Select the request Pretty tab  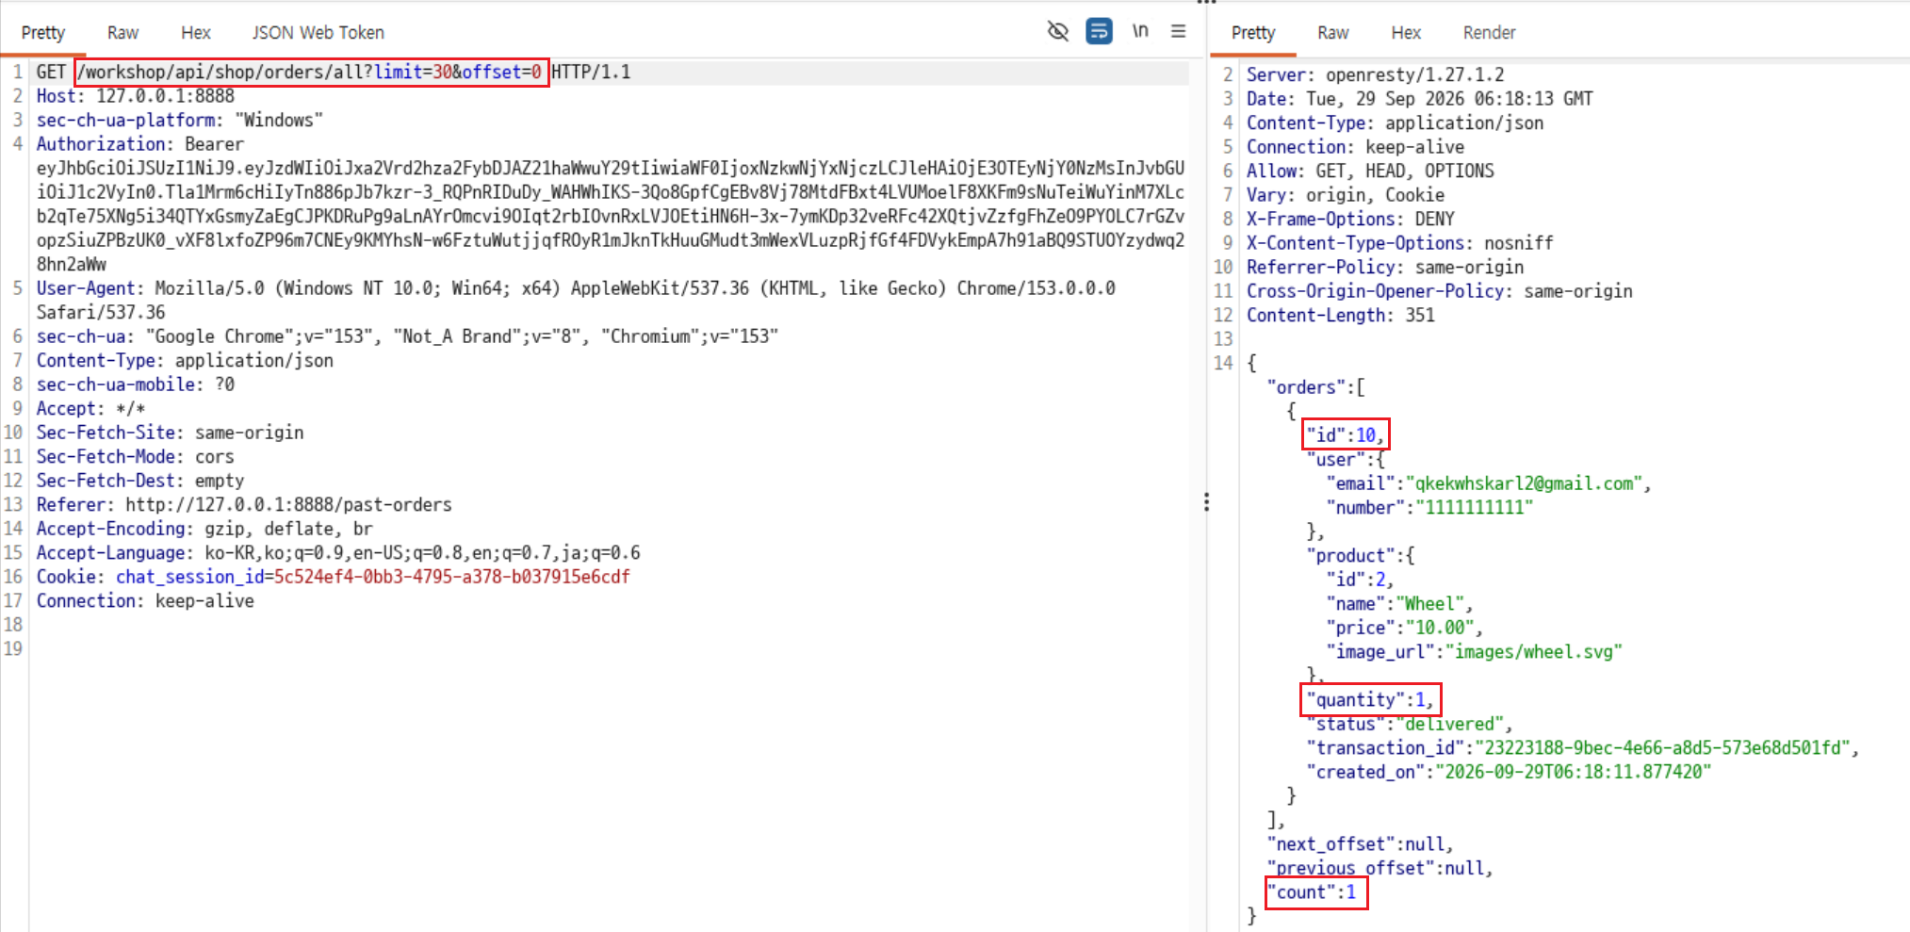(x=43, y=32)
